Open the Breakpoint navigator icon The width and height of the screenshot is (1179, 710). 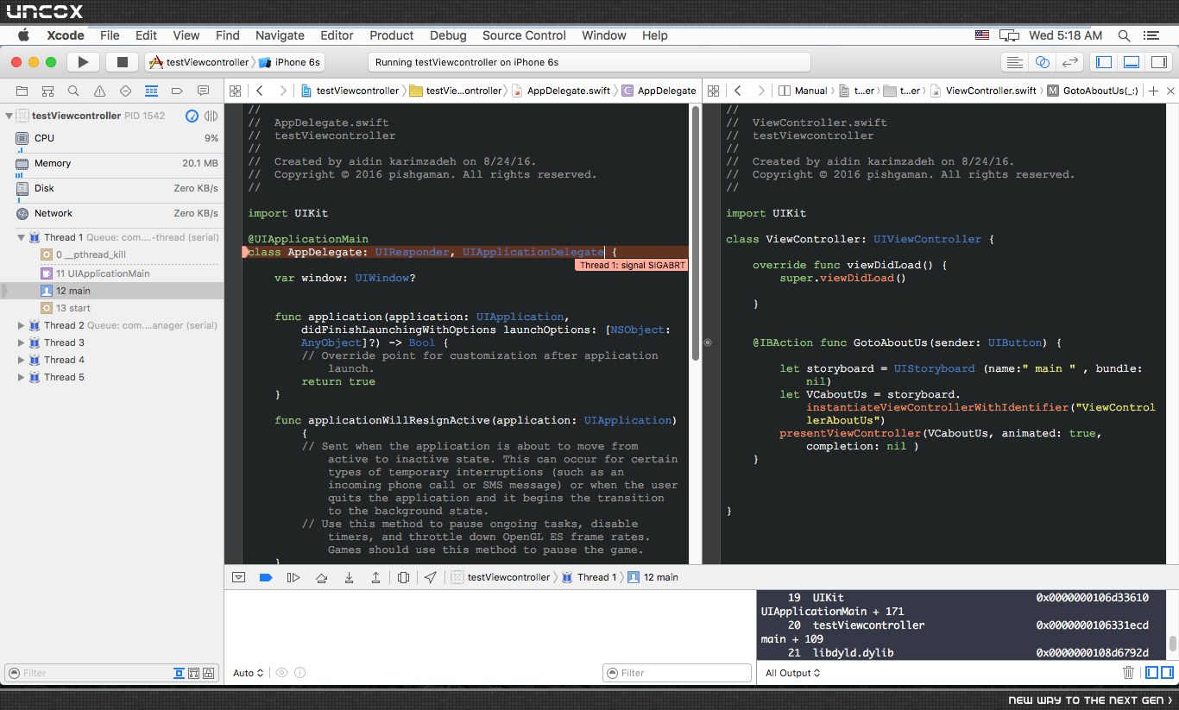tap(177, 91)
